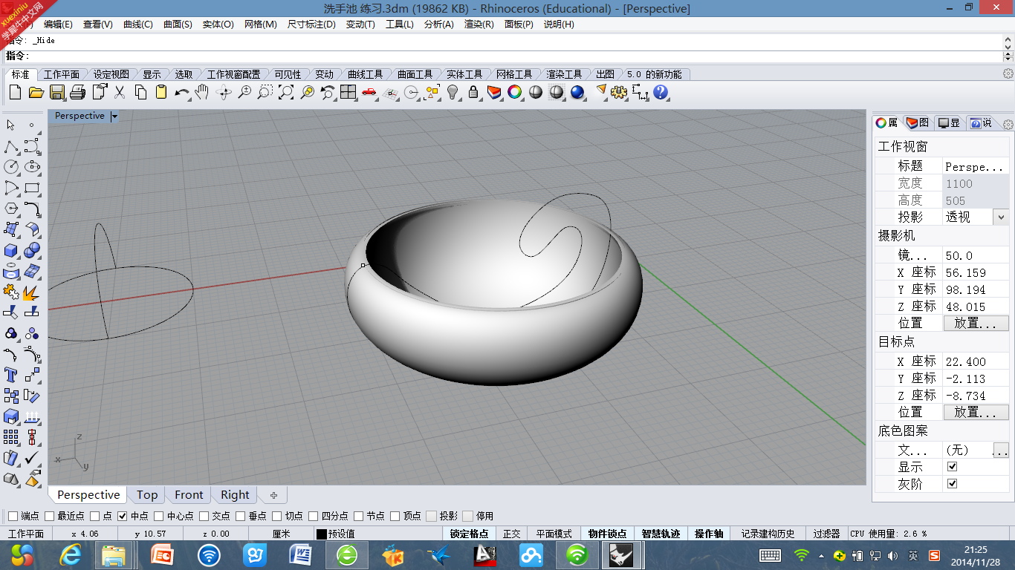Screen dimensions: 1015x570
Task: Switch to the Right viewport tab
Action: pyautogui.click(x=235, y=495)
